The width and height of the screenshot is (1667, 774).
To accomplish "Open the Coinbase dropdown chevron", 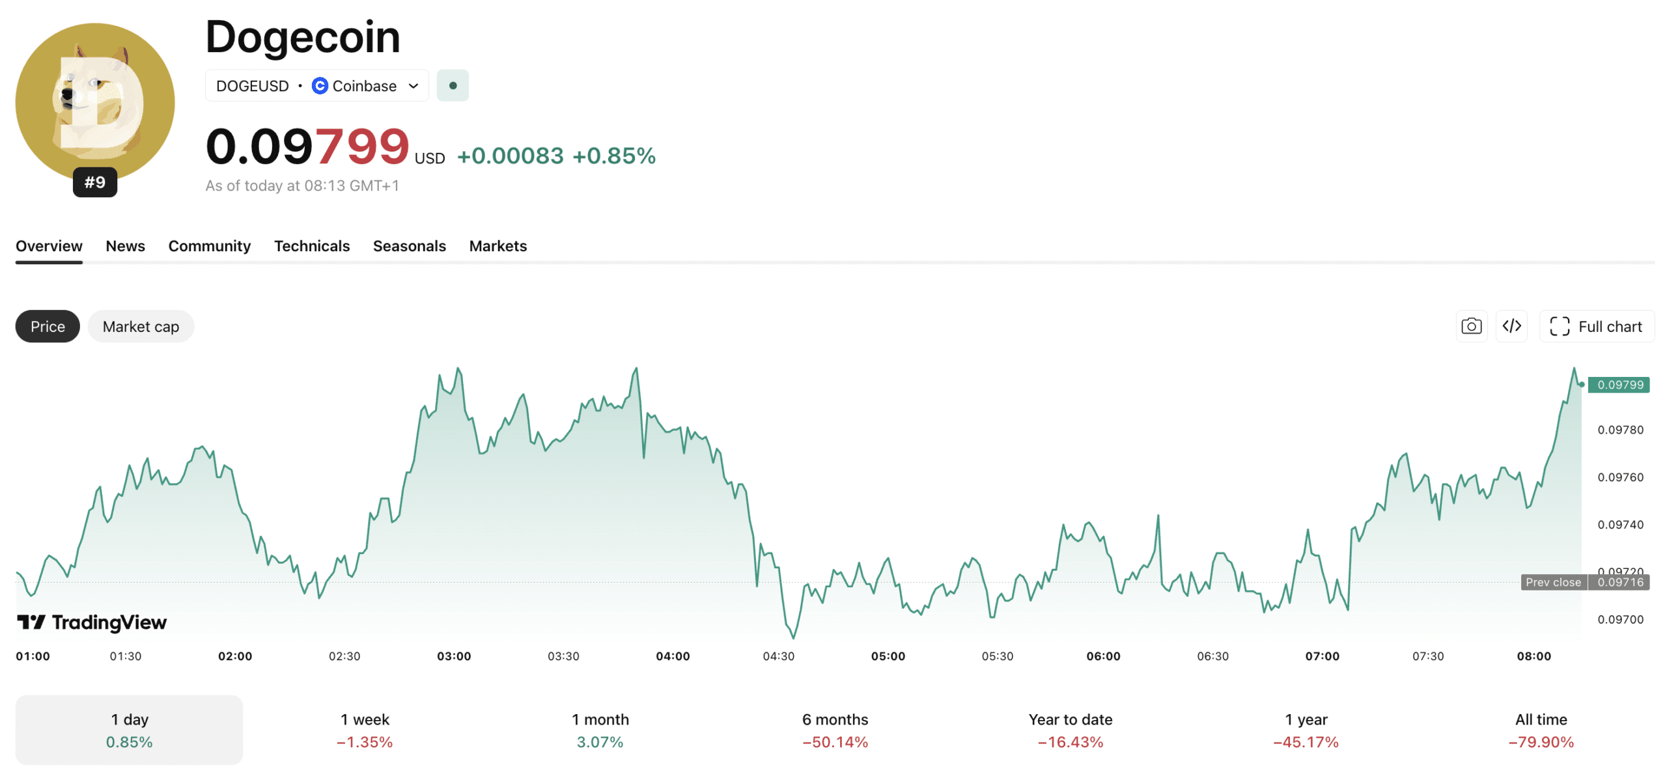I will pos(413,85).
